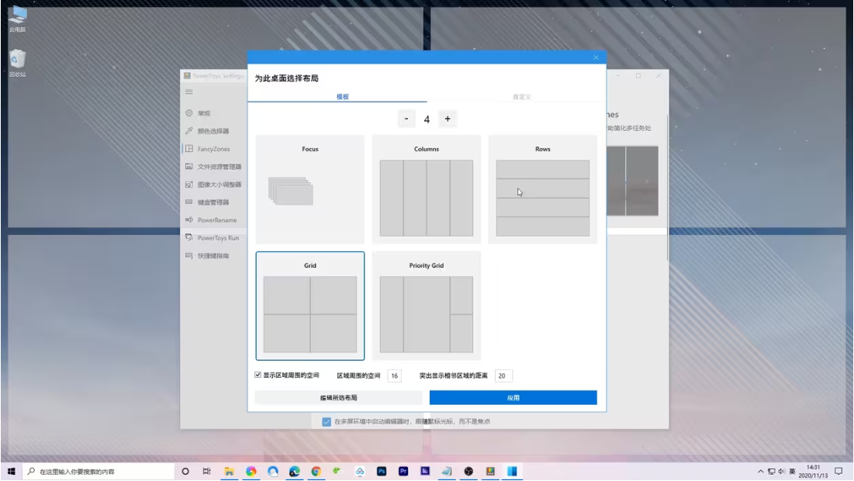Click the blue 应用 apply button

(x=513, y=398)
